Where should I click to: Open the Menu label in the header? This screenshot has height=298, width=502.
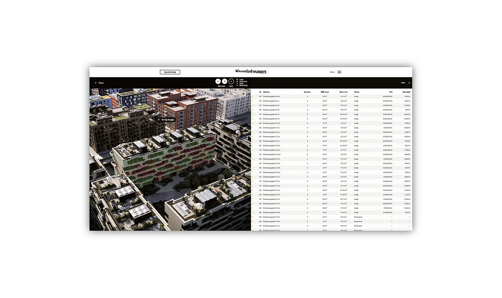[332, 72]
